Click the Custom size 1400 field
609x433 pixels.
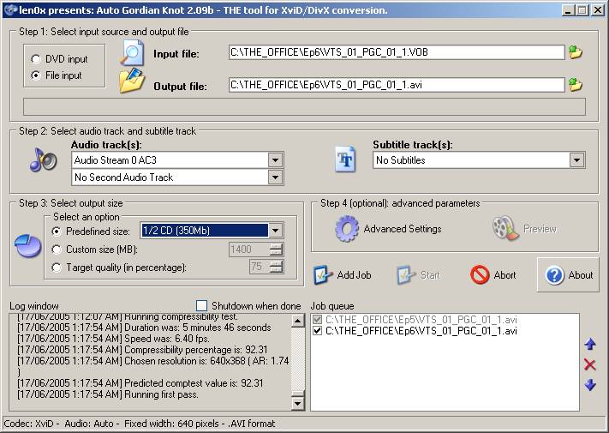pos(249,250)
